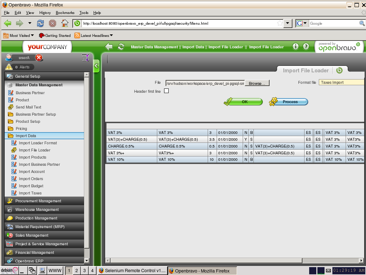Click the blue Process button
Screen dimensions: 366x275
click(288, 102)
